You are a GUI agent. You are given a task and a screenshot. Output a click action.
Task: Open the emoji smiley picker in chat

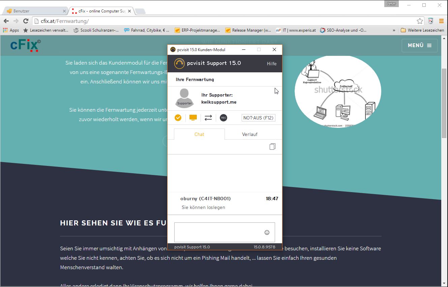tap(267, 232)
